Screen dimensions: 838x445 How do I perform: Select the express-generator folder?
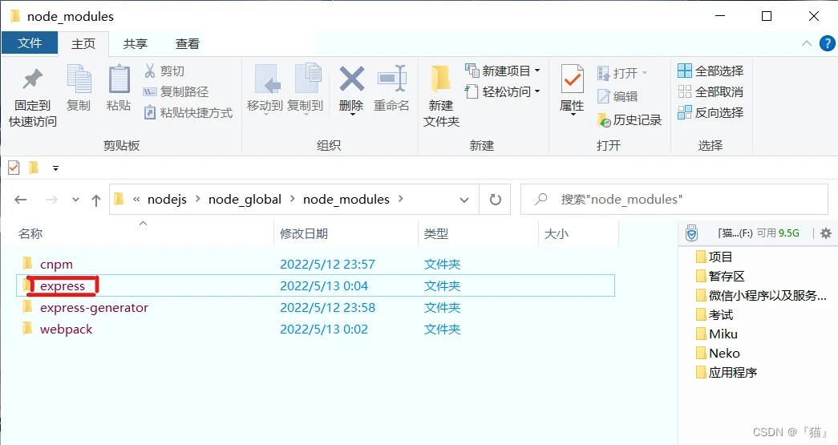click(x=94, y=308)
